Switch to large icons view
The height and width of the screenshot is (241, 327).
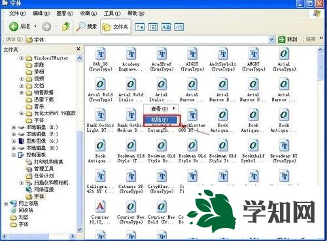pyautogui.click(x=139, y=27)
